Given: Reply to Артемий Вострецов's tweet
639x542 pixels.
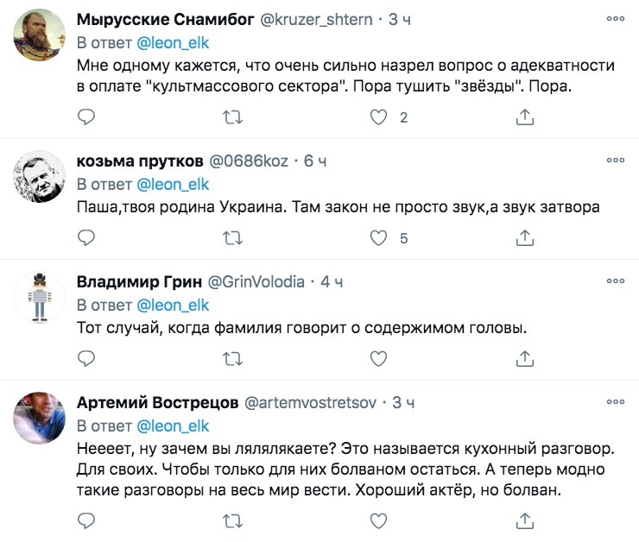Looking at the screenshot, I should pyautogui.click(x=85, y=520).
